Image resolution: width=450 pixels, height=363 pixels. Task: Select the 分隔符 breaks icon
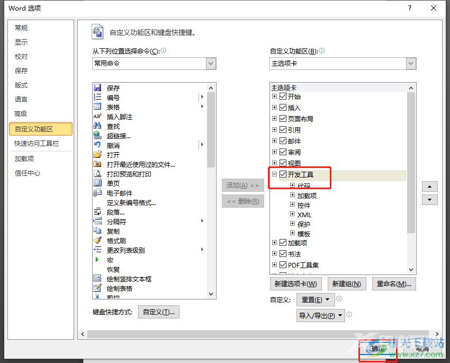[x=97, y=221]
